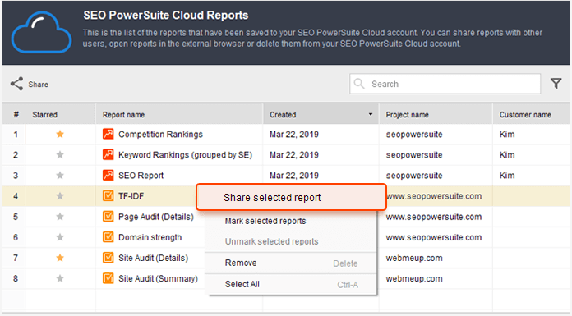Open the filter funnel icon
Screen dimensions: 572x316
click(x=556, y=84)
